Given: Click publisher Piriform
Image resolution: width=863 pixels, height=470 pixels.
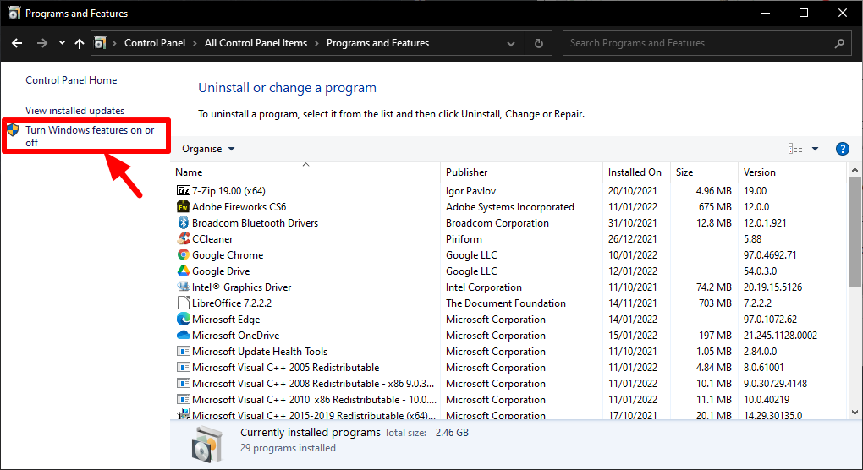Looking at the screenshot, I should click(464, 239).
